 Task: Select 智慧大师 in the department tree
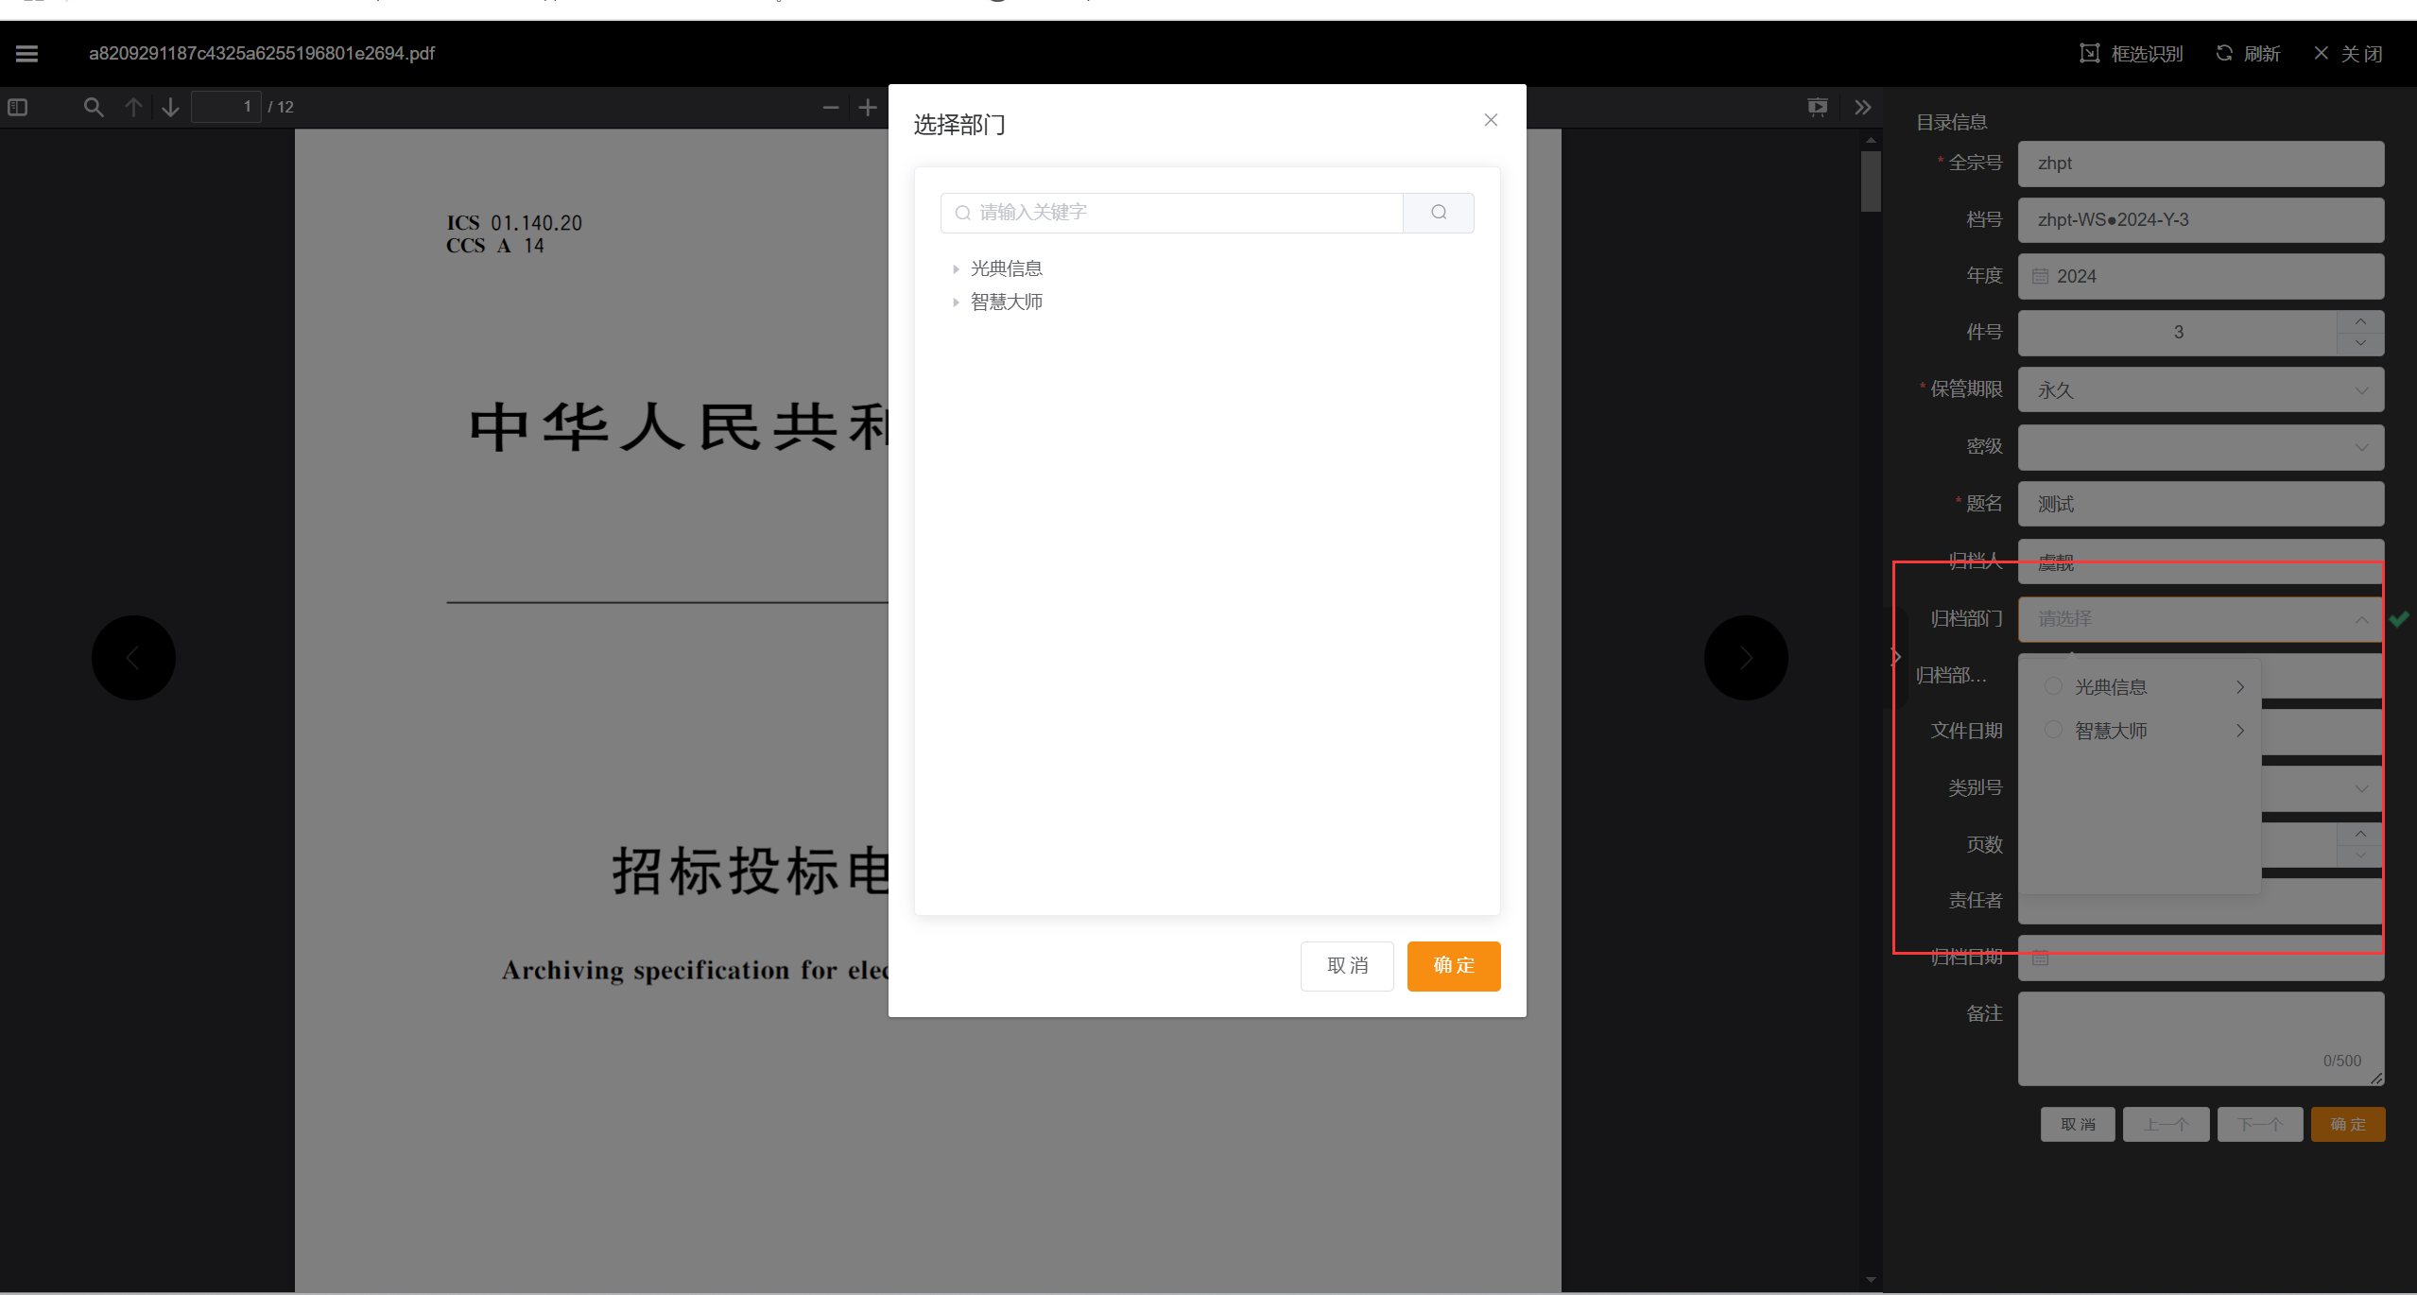(x=1007, y=302)
